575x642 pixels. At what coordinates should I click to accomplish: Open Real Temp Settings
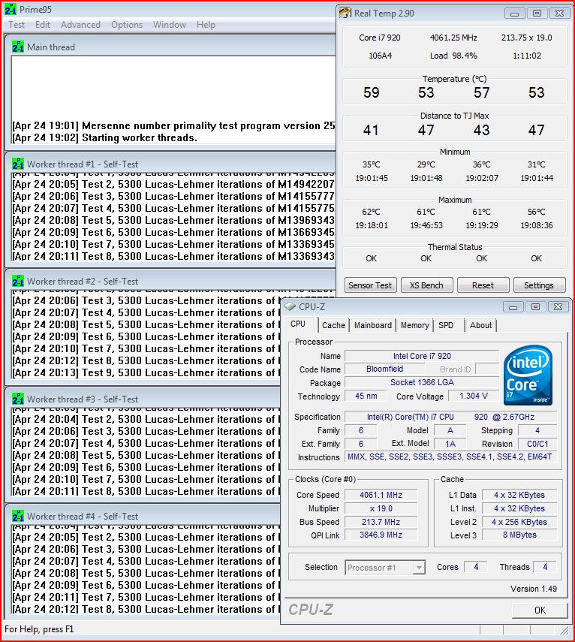point(540,285)
